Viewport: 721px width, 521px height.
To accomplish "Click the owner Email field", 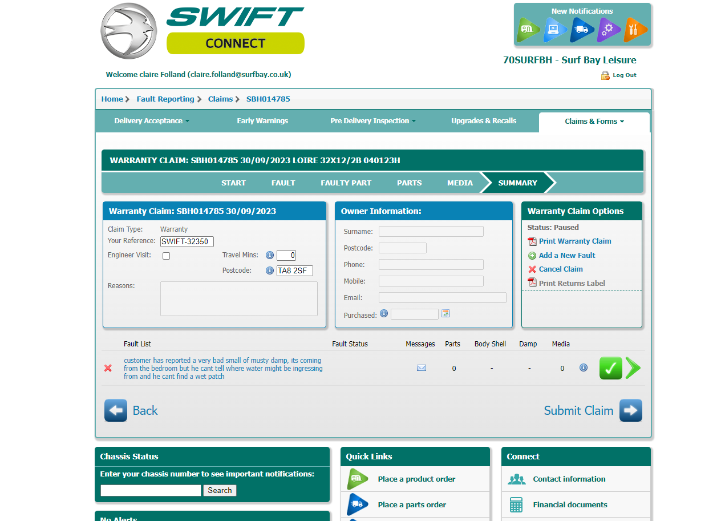I will point(443,298).
